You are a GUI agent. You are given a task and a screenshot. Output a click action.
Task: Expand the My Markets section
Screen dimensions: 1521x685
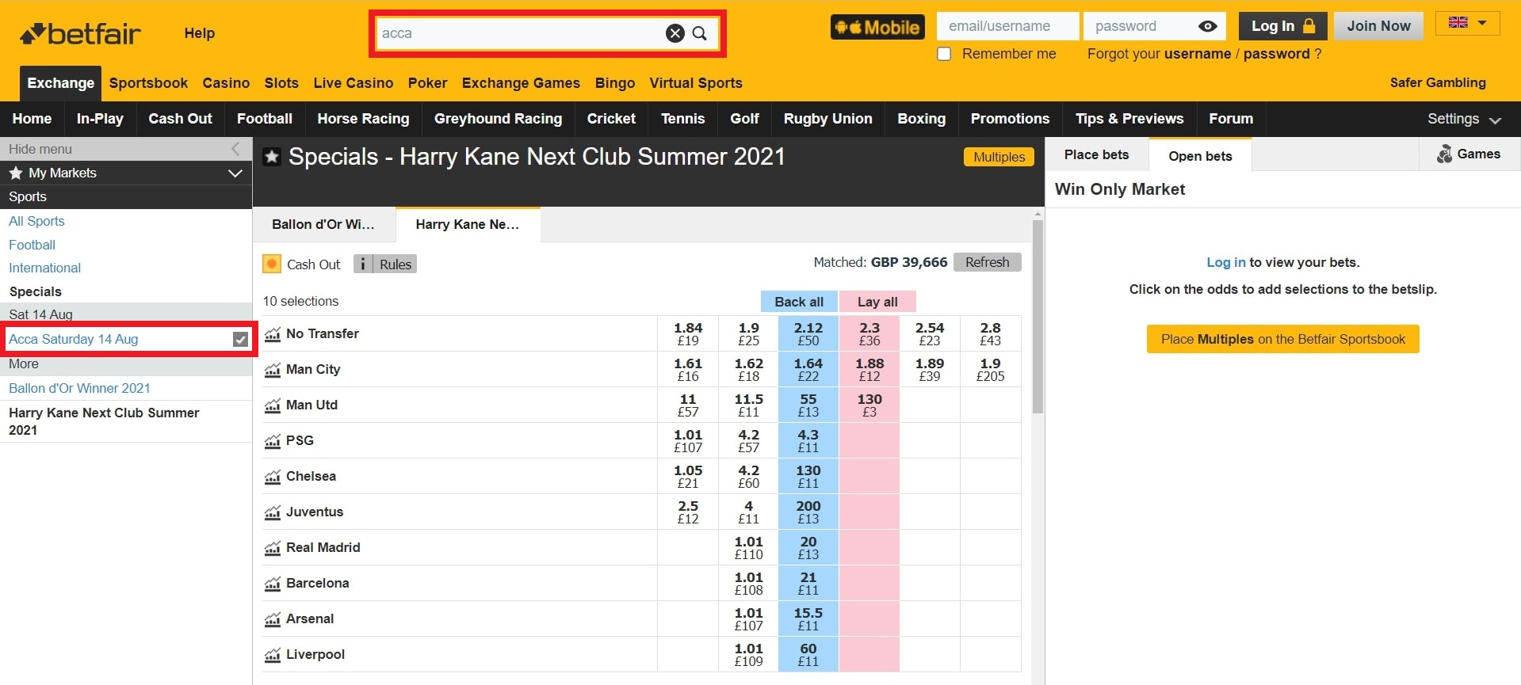pos(235,173)
